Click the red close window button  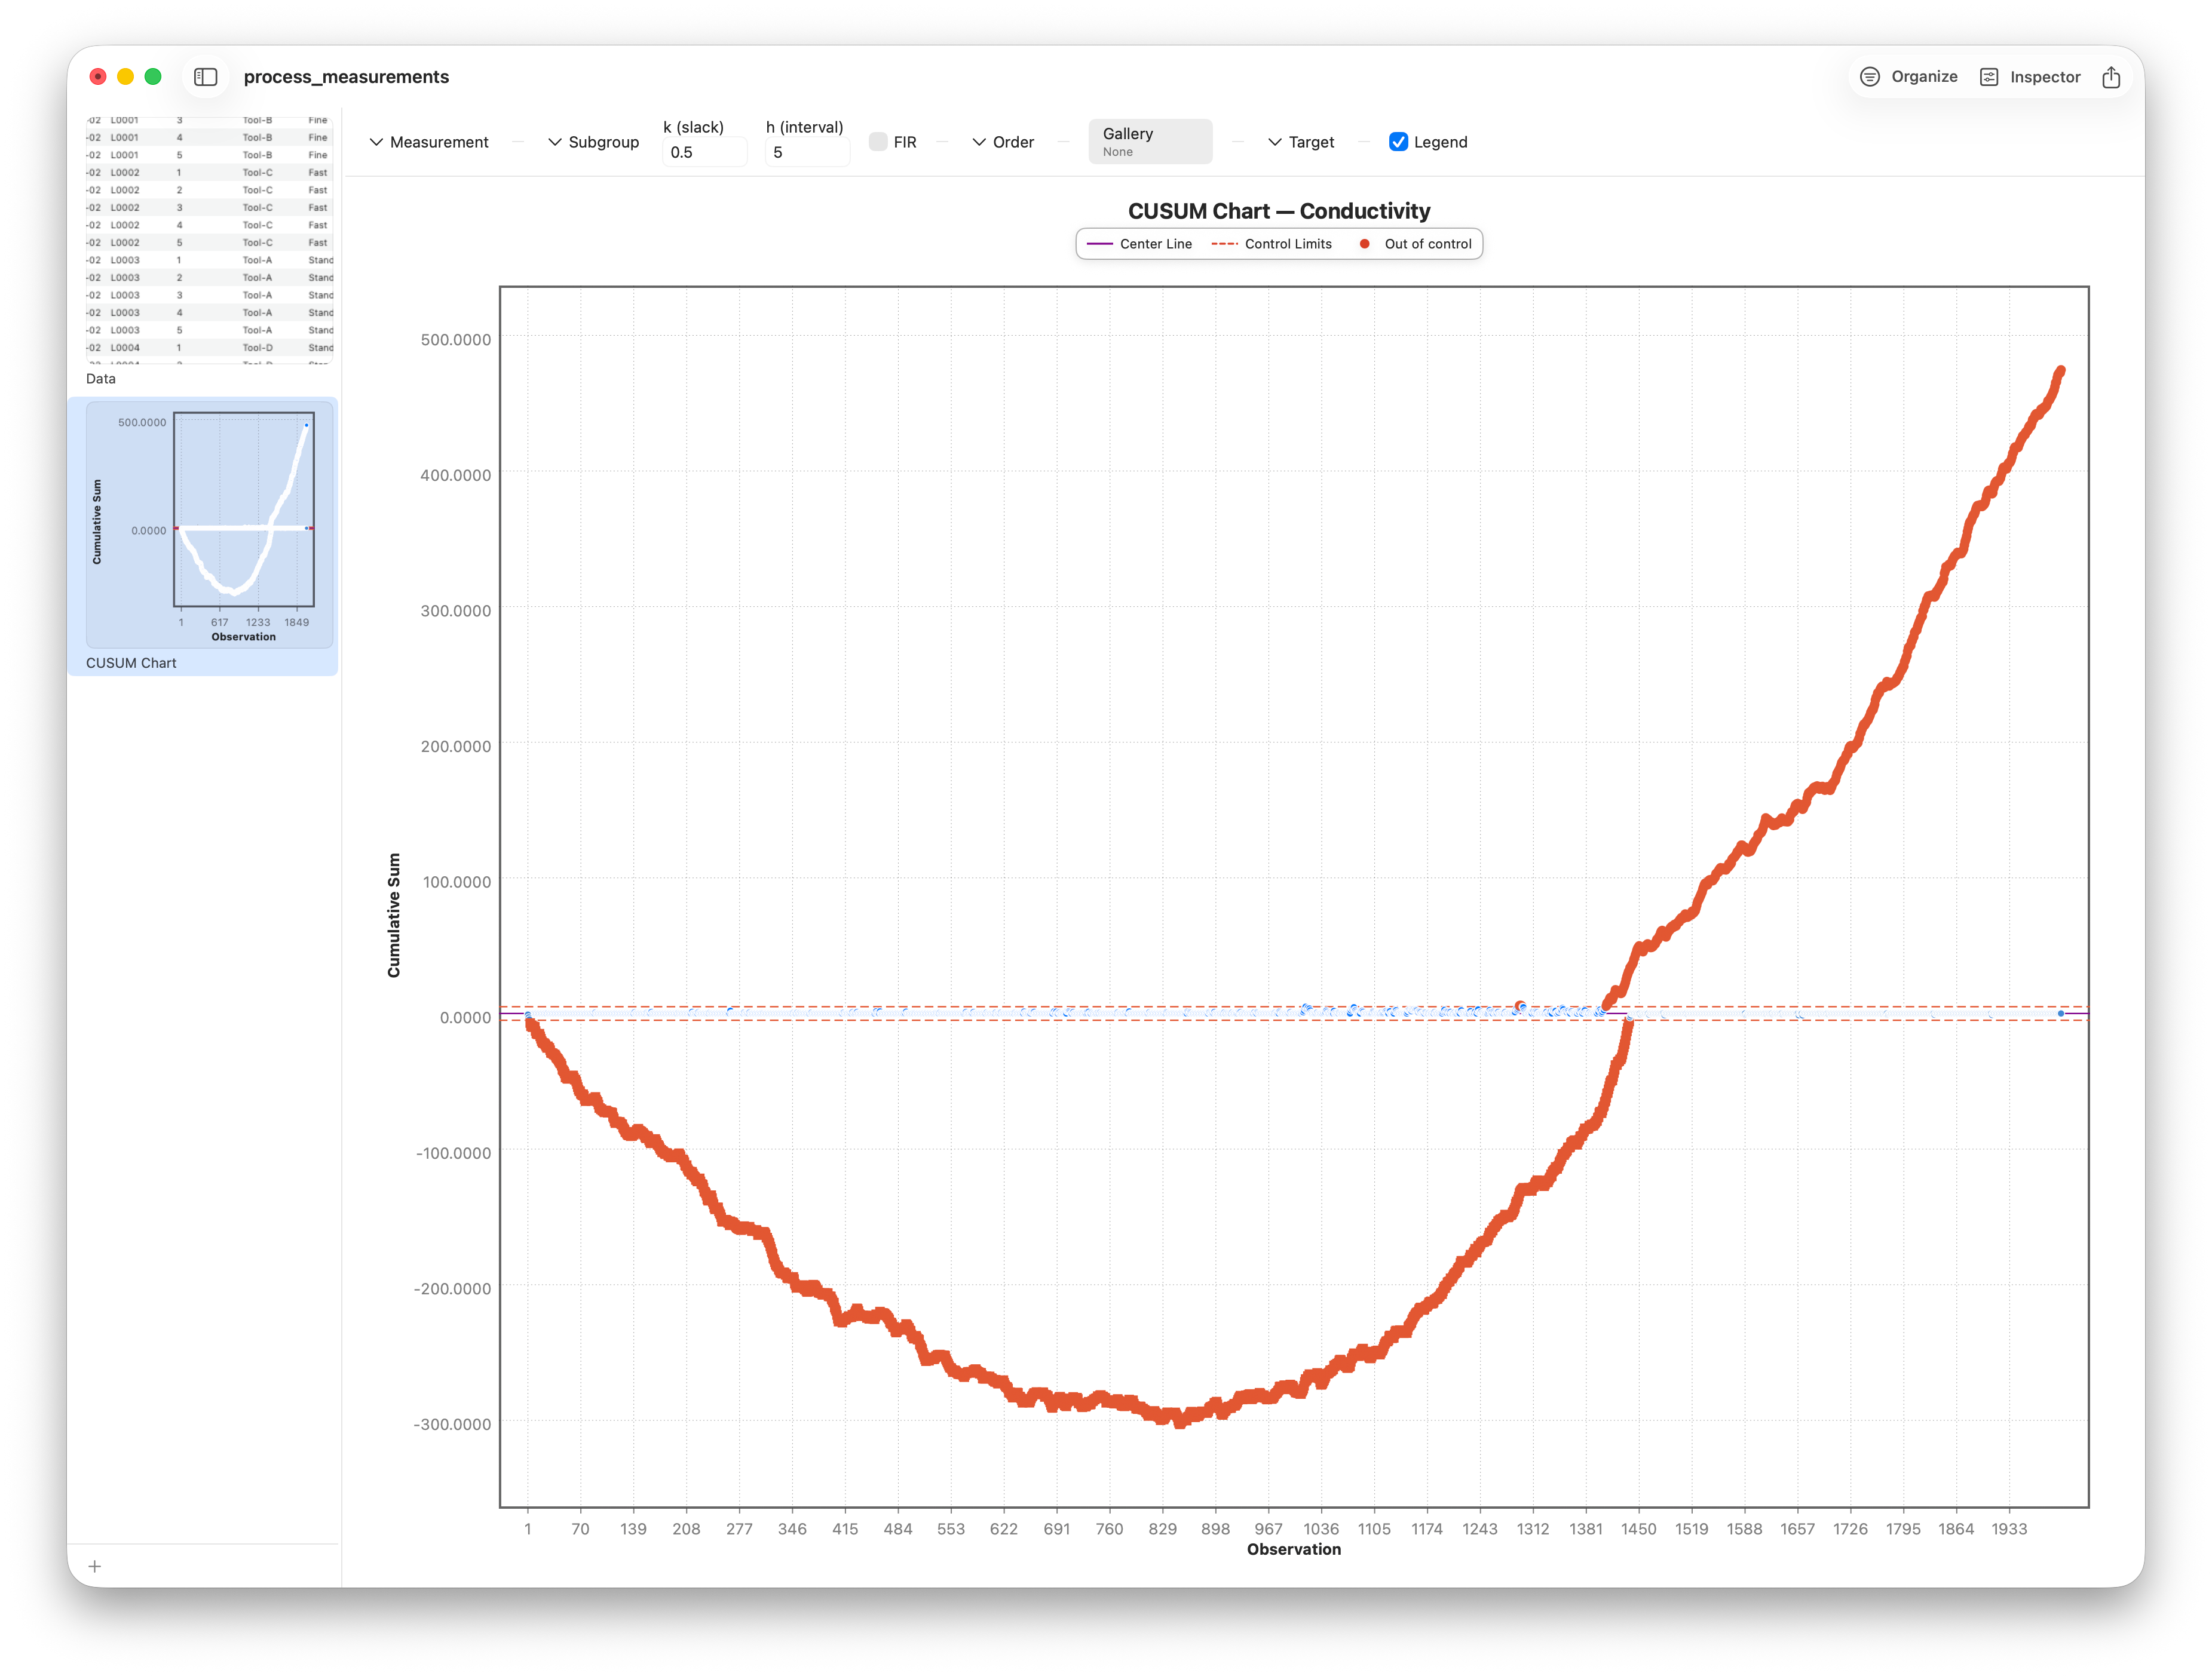click(98, 77)
